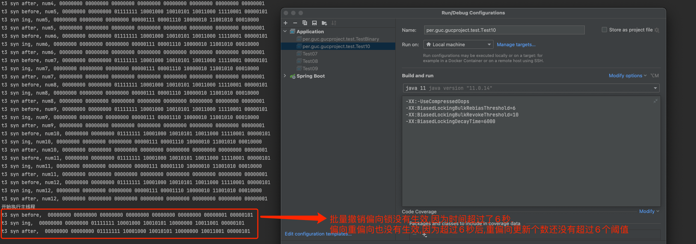Create a new folder with the folder-plus icon
Viewport: 696px width, 244px height.
click(x=324, y=23)
